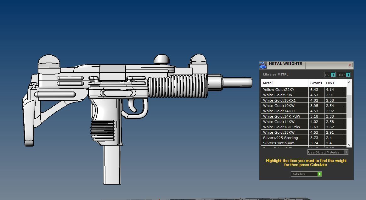Click the Metal Weights scale icon
Image resolution: width=366 pixels, height=200 pixels.
(x=263, y=65)
